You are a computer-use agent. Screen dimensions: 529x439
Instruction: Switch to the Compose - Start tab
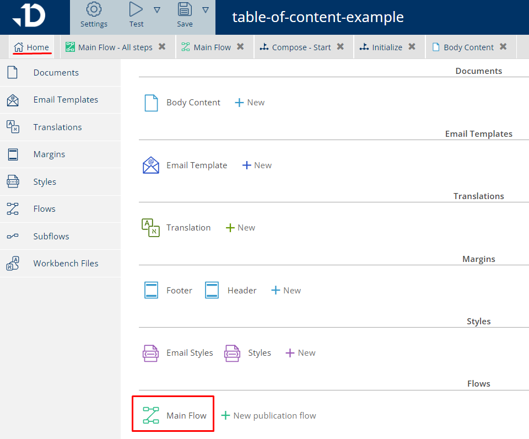295,47
